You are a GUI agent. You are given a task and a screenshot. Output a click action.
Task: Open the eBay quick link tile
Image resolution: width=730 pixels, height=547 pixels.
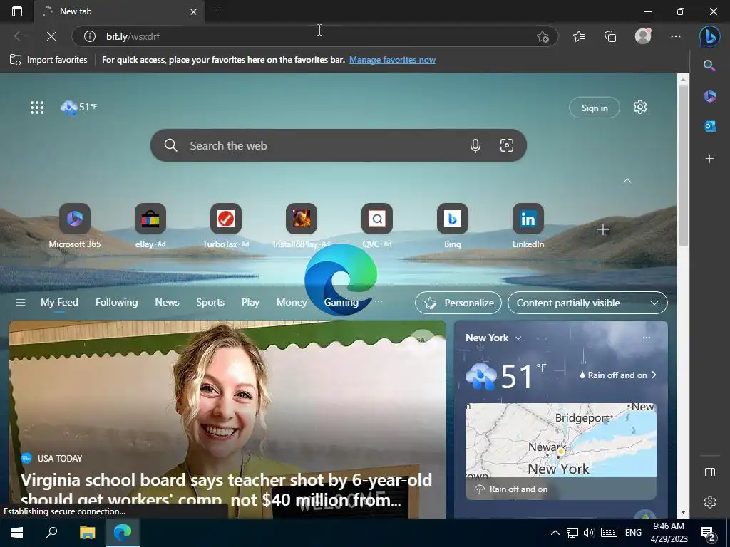click(x=150, y=225)
